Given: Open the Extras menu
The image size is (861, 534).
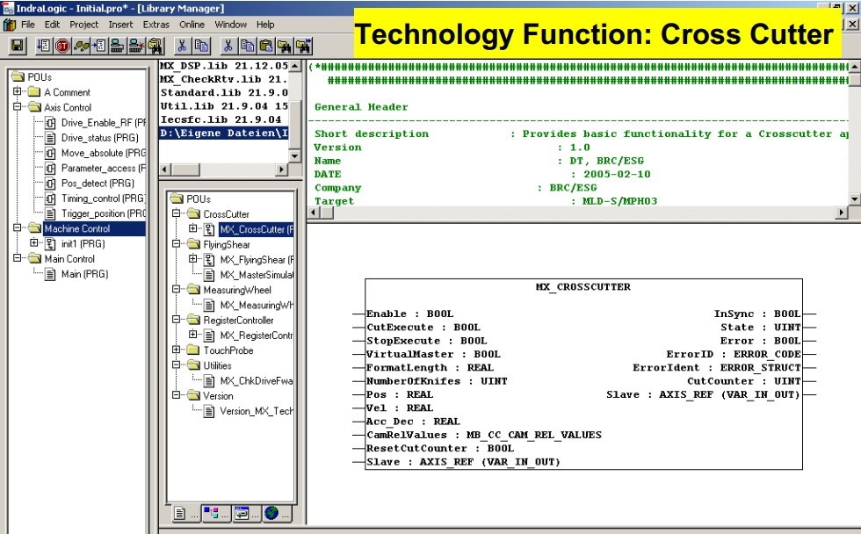Looking at the screenshot, I should click(156, 24).
